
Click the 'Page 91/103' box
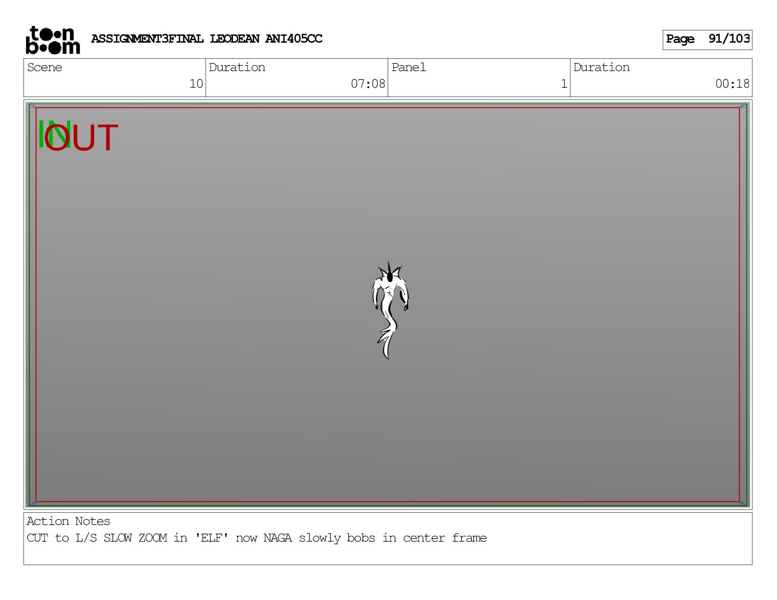[707, 40]
